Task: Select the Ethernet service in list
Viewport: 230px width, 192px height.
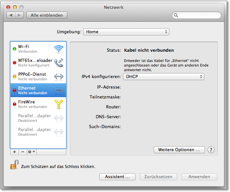Action: click(x=33, y=90)
